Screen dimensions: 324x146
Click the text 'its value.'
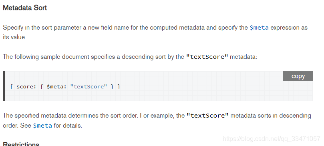pyautogui.click(x=14, y=37)
